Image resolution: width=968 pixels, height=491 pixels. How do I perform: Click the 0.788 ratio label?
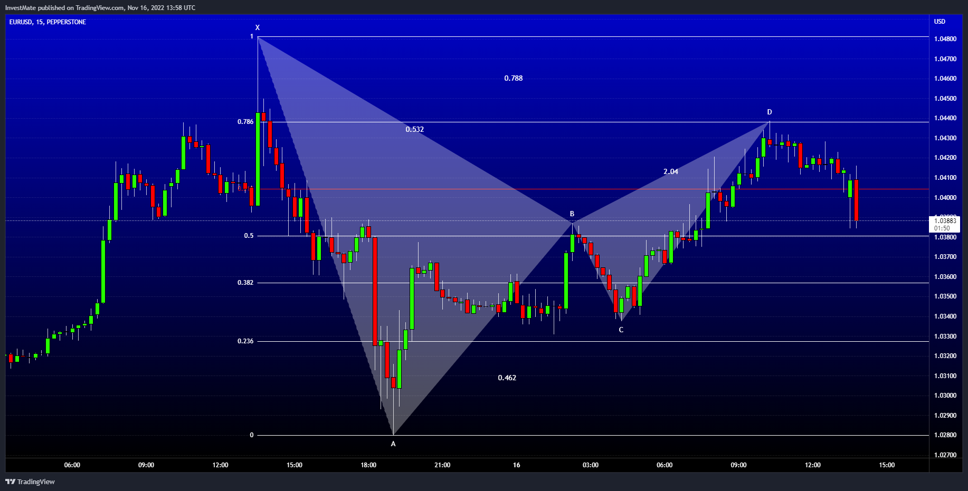pyautogui.click(x=514, y=78)
